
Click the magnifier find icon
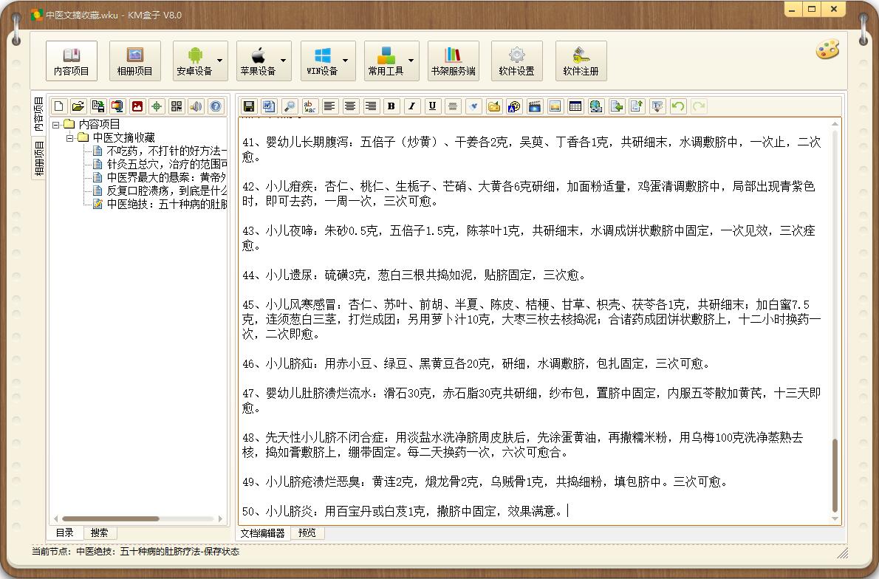click(x=290, y=106)
